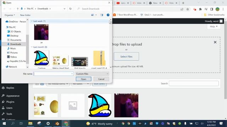This screenshot has height=127, width=227.
Task: Open Chrome's Extensions puzzle icon
Action: click(200, 10)
